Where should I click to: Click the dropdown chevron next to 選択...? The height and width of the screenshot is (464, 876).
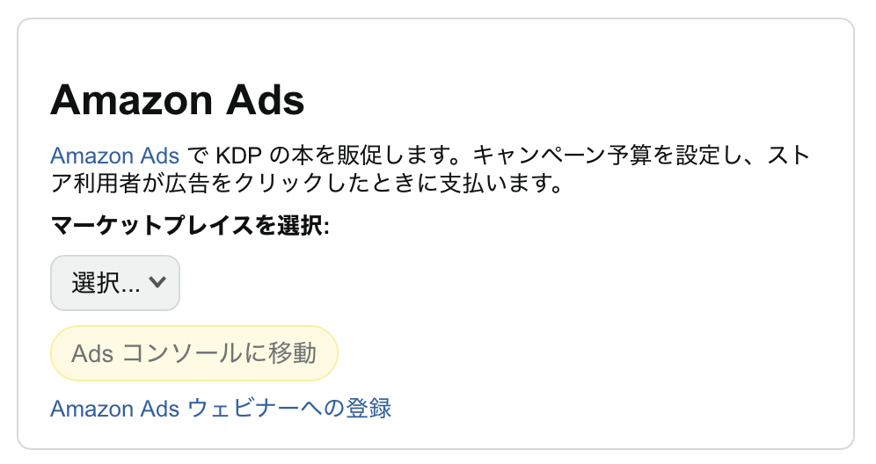[x=158, y=283]
